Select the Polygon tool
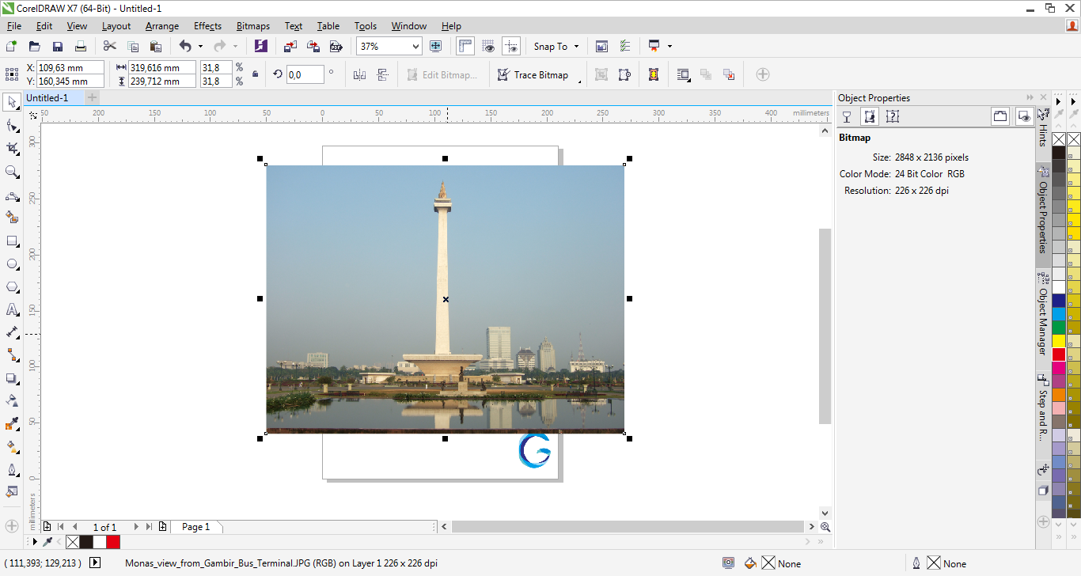The height and width of the screenshot is (576, 1081). 12,286
